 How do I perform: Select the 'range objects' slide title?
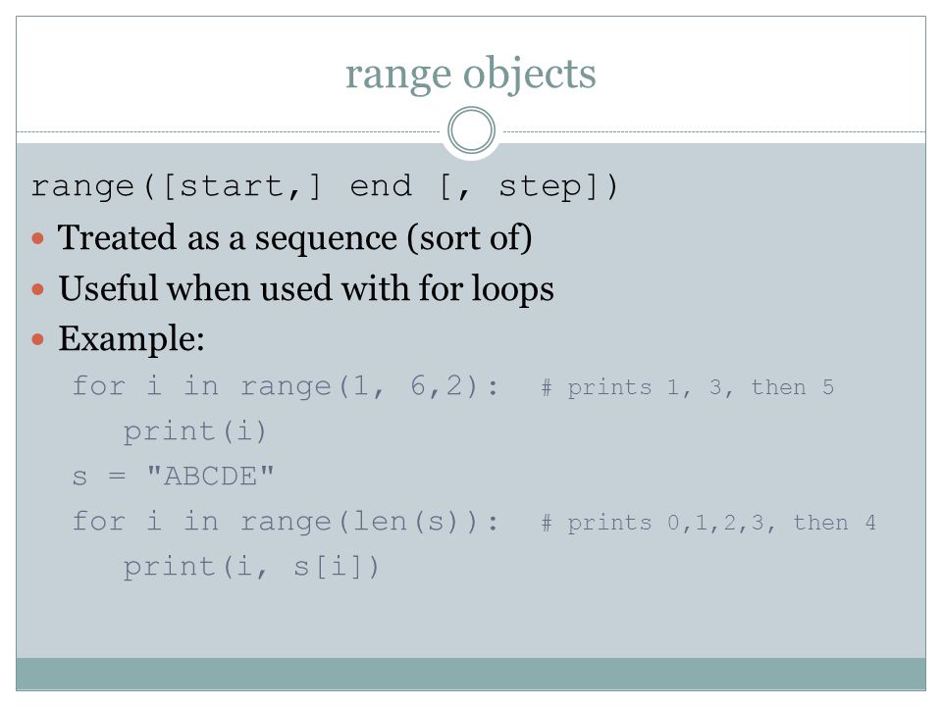click(470, 74)
